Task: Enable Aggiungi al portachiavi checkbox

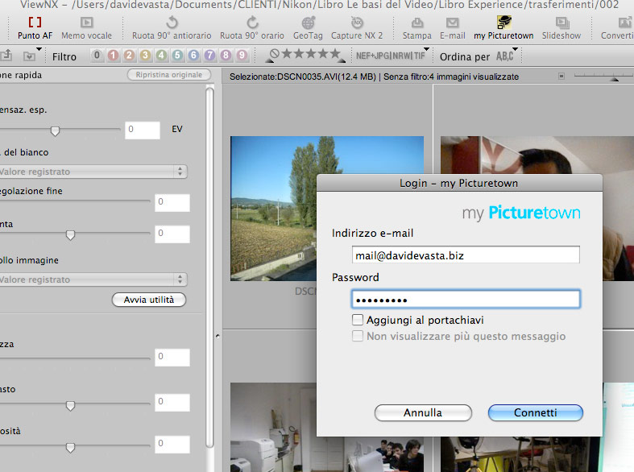Action: (358, 320)
